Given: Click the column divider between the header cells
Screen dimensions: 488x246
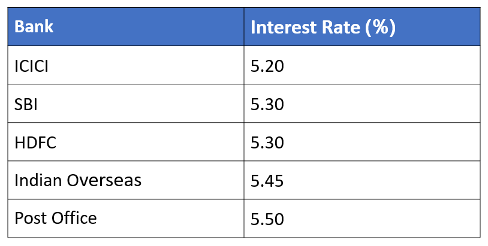Looking at the screenshot, I should 244,27.
